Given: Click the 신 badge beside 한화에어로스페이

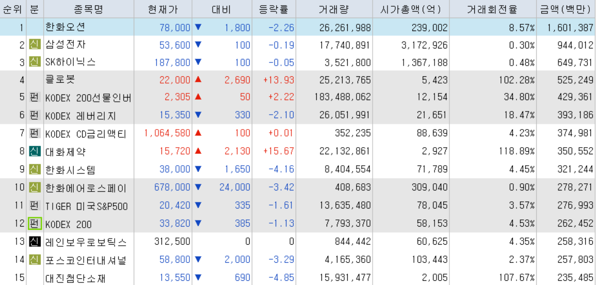Looking at the screenshot, I should click(x=35, y=187).
